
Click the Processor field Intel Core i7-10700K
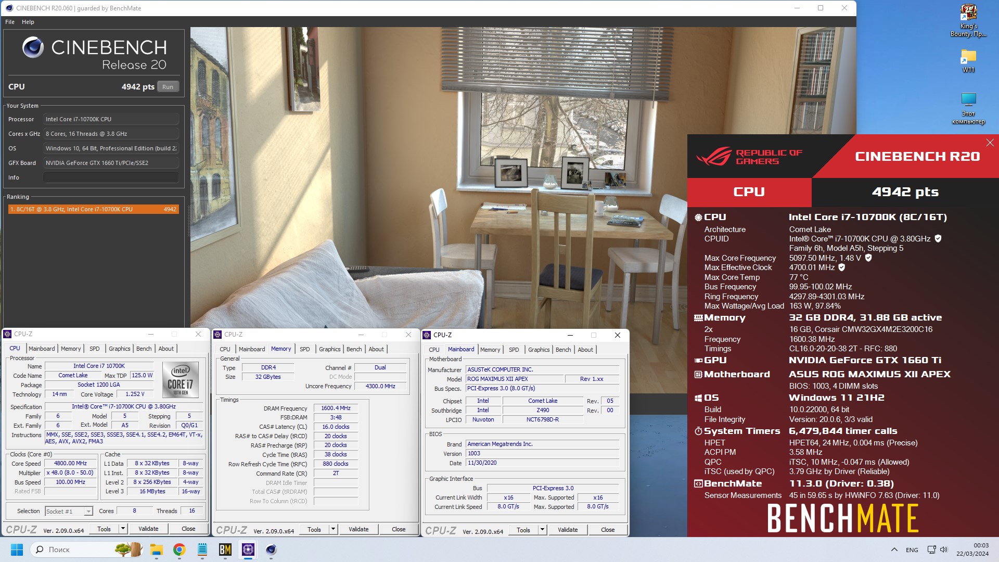(111, 119)
